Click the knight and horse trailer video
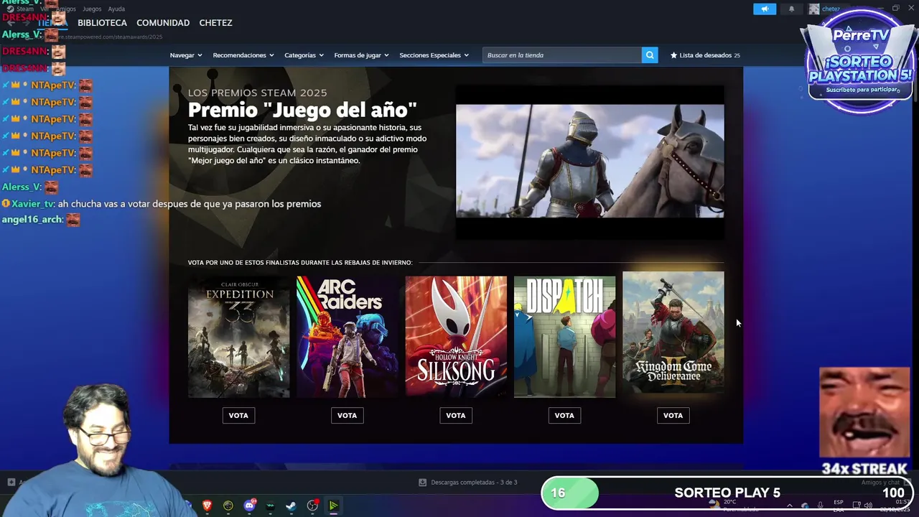The width and height of the screenshot is (919, 517). (x=590, y=161)
